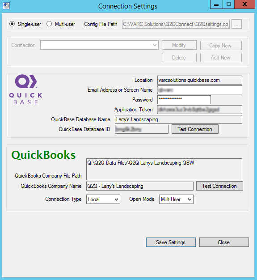The image size is (257, 280).
Task: Click the Password field
Action: coord(184,100)
